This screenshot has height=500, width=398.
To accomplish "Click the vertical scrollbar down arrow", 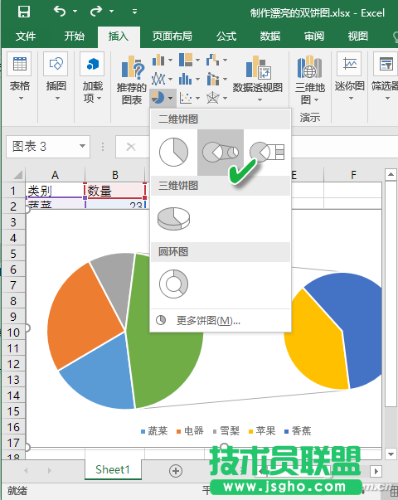I will 391,454.
